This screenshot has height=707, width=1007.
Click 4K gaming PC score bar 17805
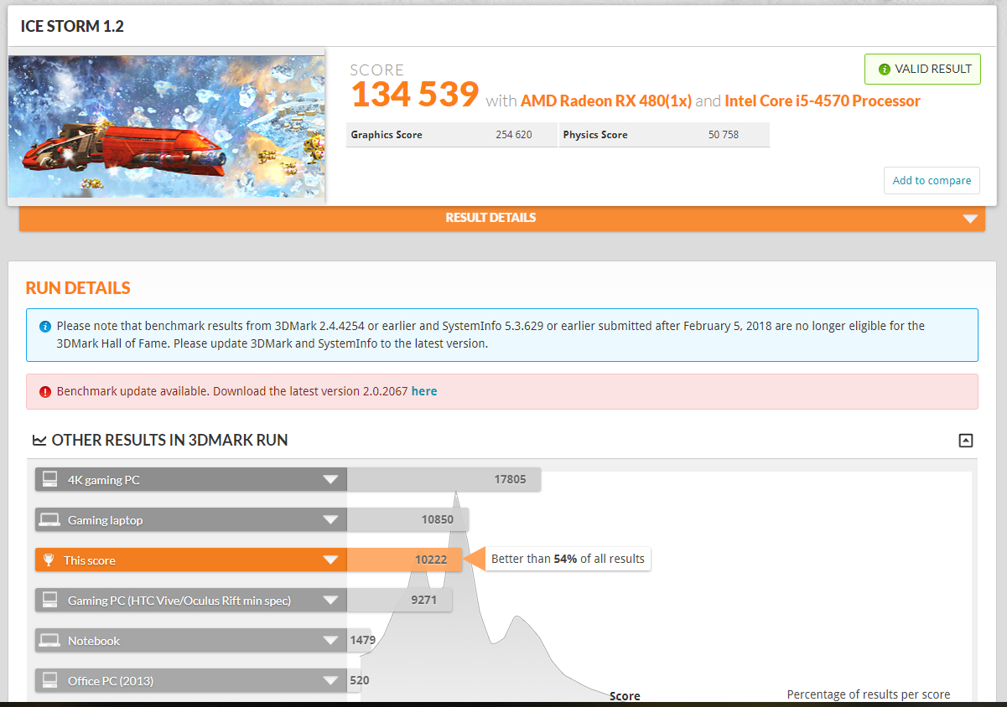444,480
